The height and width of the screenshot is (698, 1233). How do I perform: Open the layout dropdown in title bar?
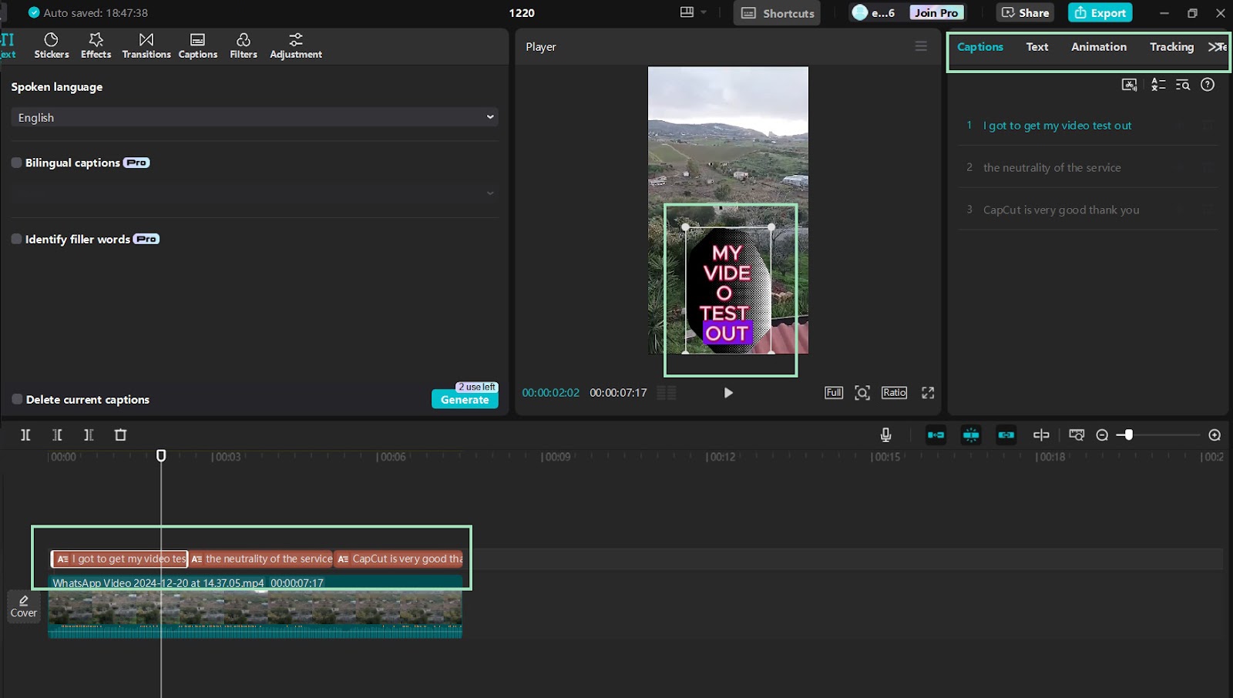[x=694, y=12]
